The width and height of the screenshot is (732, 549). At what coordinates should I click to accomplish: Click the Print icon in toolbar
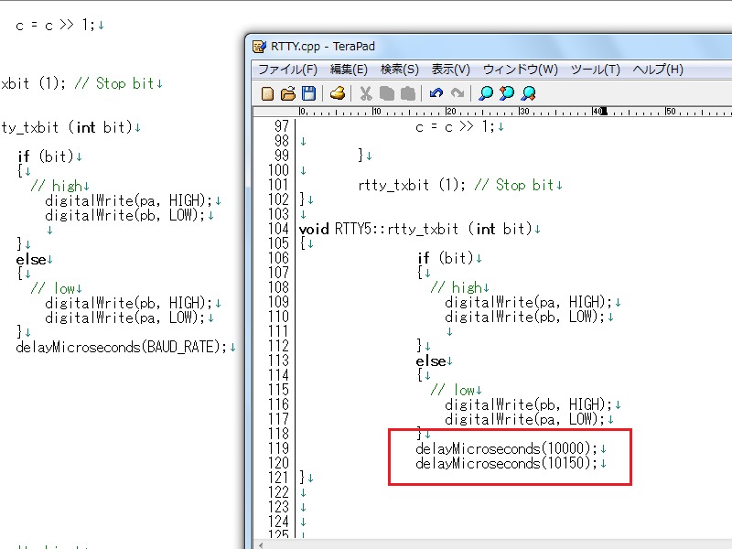[x=338, y=93]
